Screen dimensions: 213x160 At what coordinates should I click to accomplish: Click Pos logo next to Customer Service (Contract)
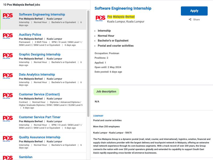(x=8, y=96)
